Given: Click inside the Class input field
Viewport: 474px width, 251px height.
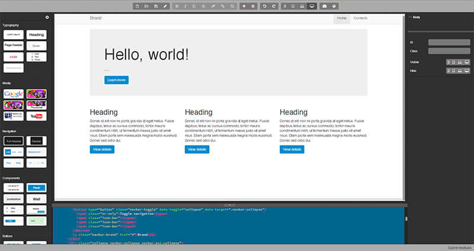Looking at the screenshot, I should [449, 51].
